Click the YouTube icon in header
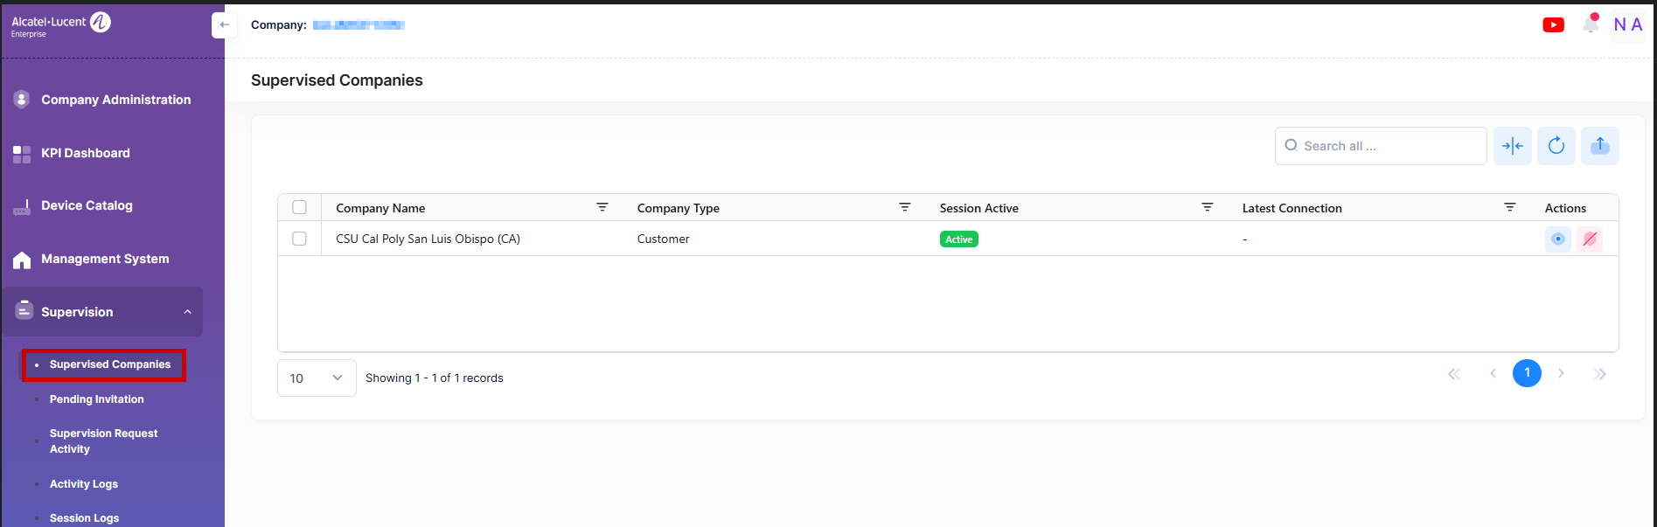Screen dimensions: 1657x527 point(1553,24)
